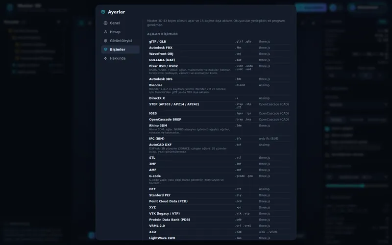Click the DirectX X format name
This screenshot has width=392, height=245.
[x=157, y=98]
